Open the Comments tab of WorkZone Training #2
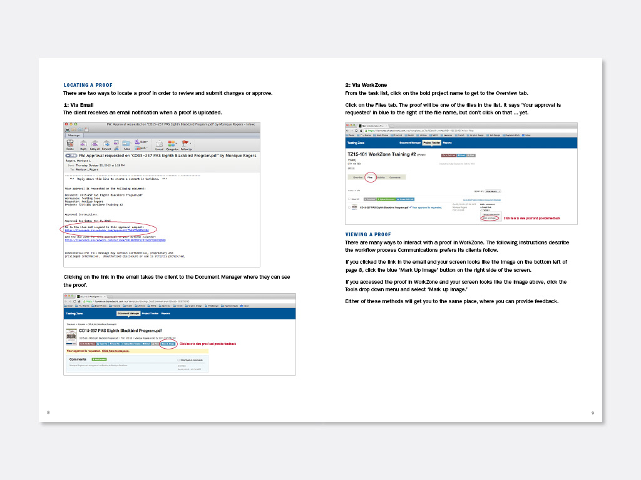 pyautogui.click(x=395, y=177)
